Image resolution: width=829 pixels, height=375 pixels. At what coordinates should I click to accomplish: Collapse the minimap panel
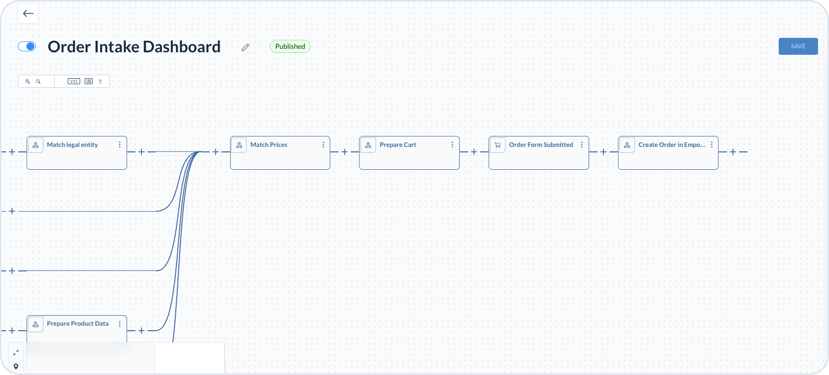coord(16,352)
